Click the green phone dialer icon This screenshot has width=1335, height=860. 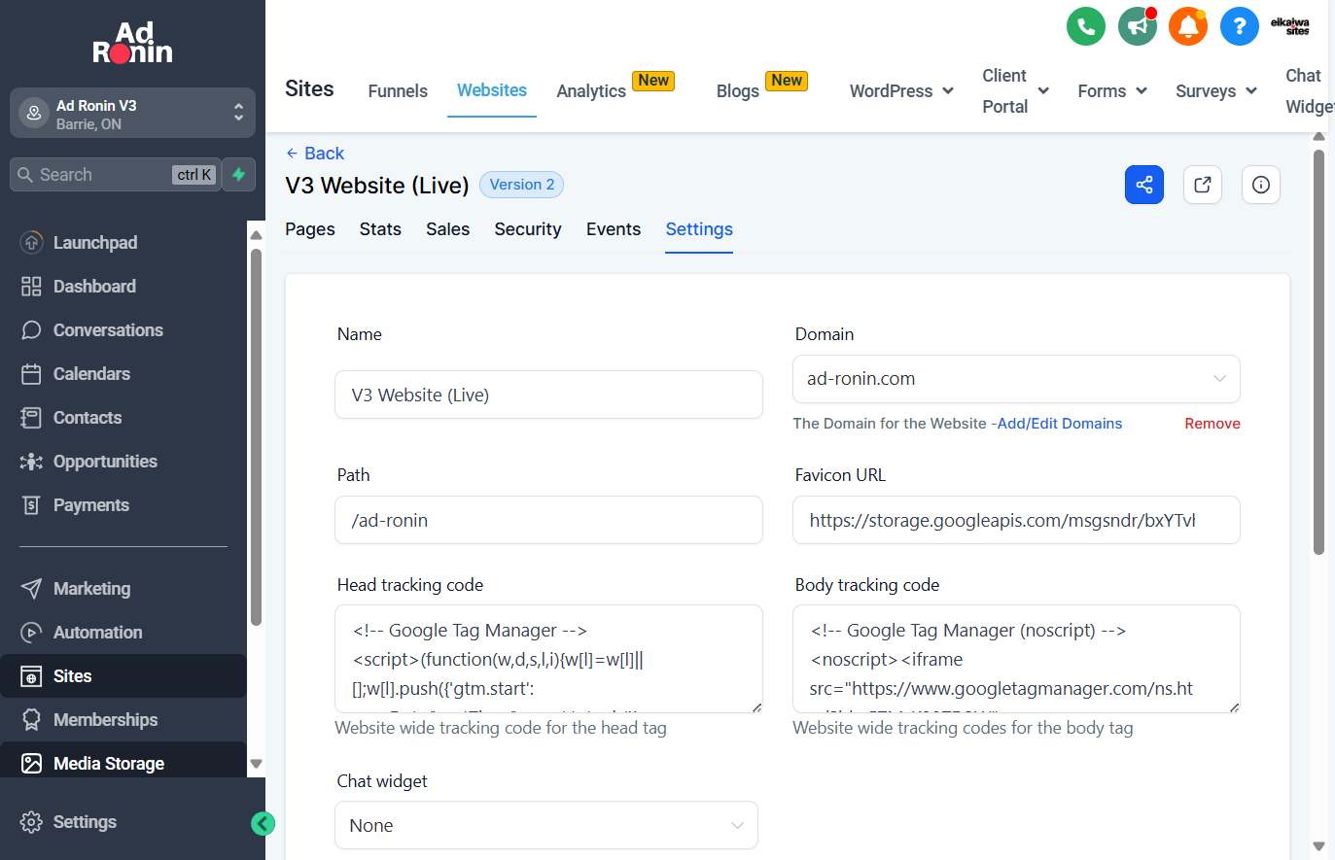1086,26
